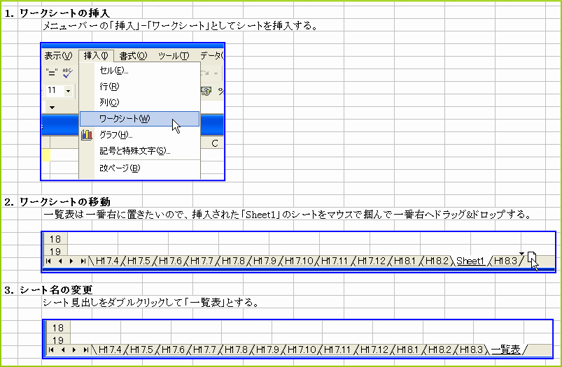562x367 pixels.
Task: Select H17.8 tab in step 3 tab bar
Action: click(236, 349)
